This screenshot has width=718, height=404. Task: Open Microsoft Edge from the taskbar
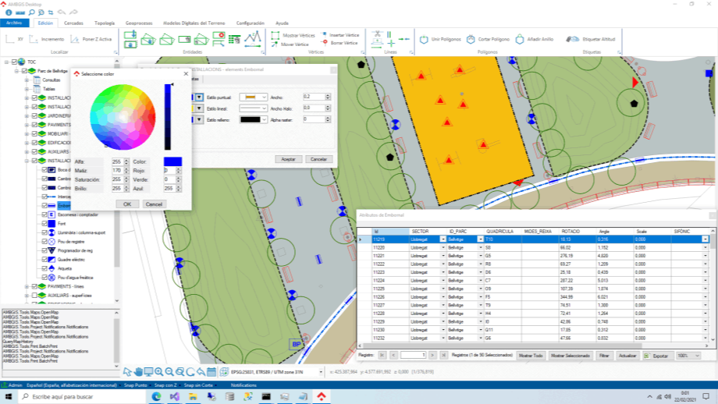coord(155,396)
